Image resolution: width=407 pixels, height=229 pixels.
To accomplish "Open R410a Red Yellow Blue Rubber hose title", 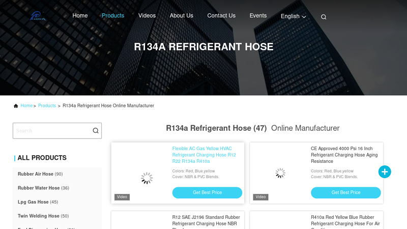I will pyautogui.click(x=345, y=221).
